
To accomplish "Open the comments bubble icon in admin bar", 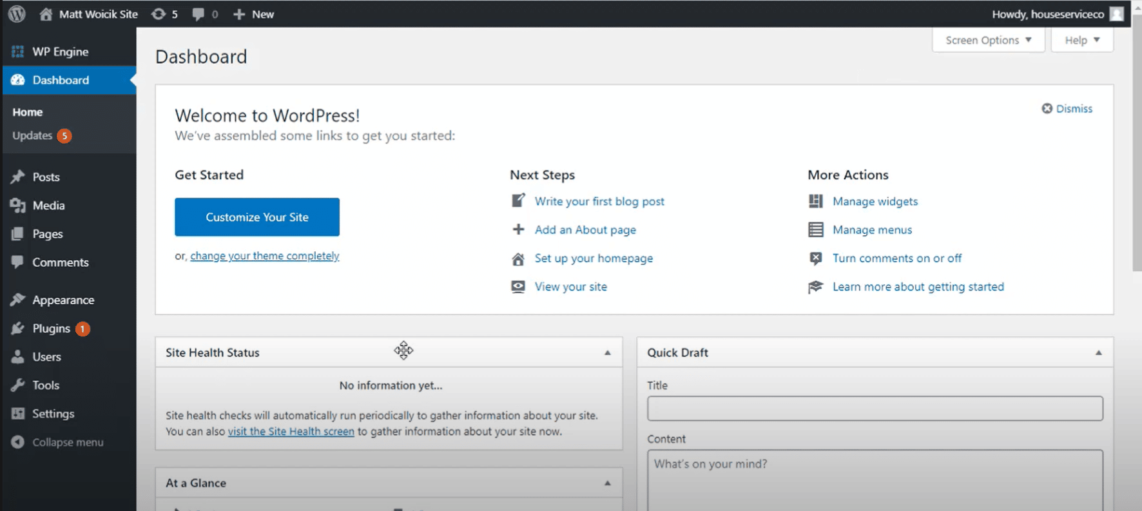I will pyautogui.click(x=198, y=14).
